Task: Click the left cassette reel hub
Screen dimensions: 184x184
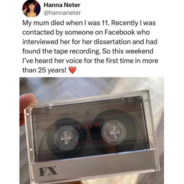Action: [66, 138]
